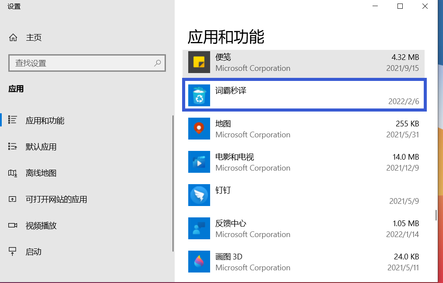The image size is (443, 283).
Task: Click the home icon next to 主页
Action: (x=13, y=37)
